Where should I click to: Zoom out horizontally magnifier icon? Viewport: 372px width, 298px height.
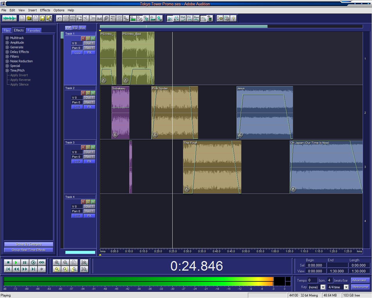pos(65,262)
